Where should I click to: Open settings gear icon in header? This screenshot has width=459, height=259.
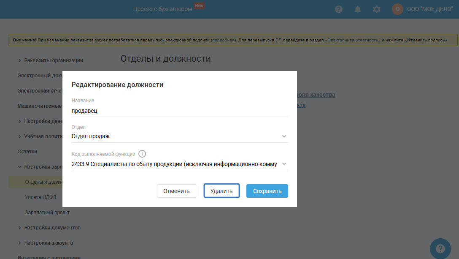pyautogui.click(x=377, y=9)
